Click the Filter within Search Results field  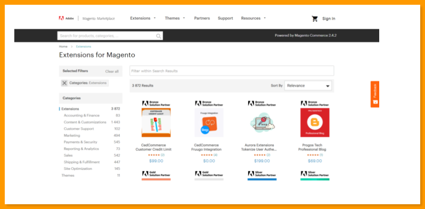pyautogui.click(x=231, y=71)
